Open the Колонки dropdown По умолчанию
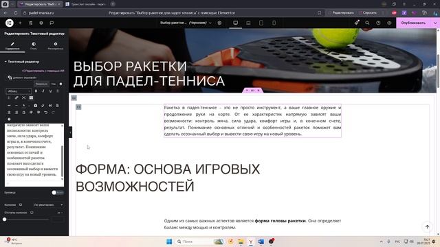 tap(48, 204)
